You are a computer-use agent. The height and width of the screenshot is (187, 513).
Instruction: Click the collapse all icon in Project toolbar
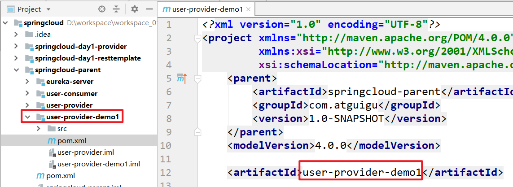click(116, 9)
